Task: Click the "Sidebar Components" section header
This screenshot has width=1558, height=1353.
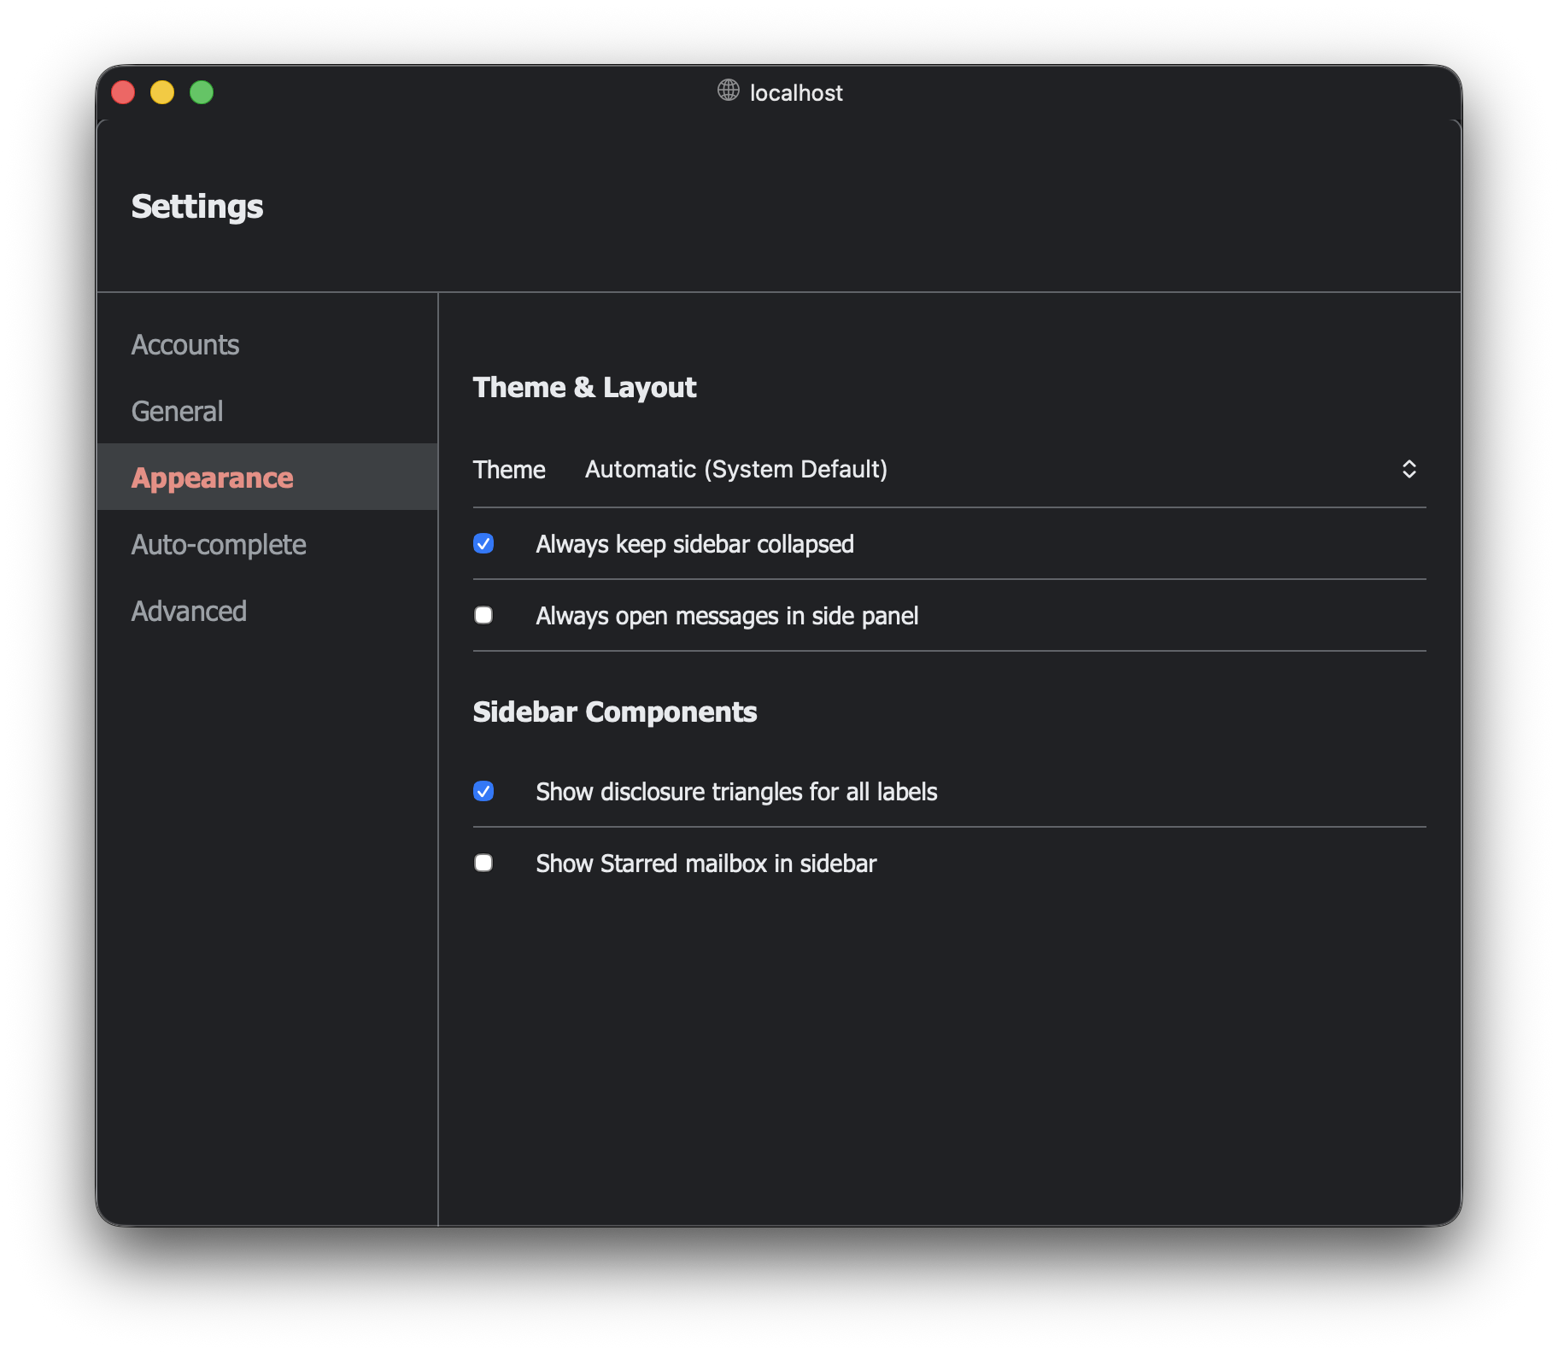Action: (615, 712)
